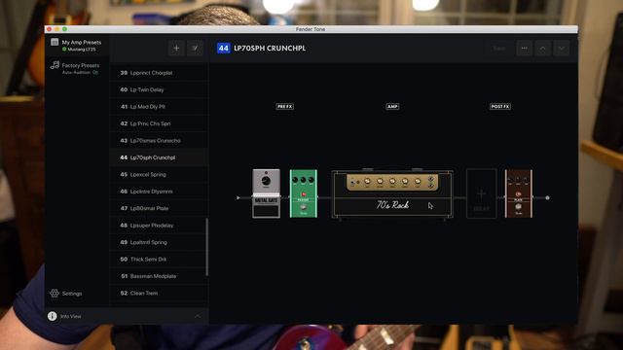Select preset 45 Lpexcel Spring

pos(159,174)
